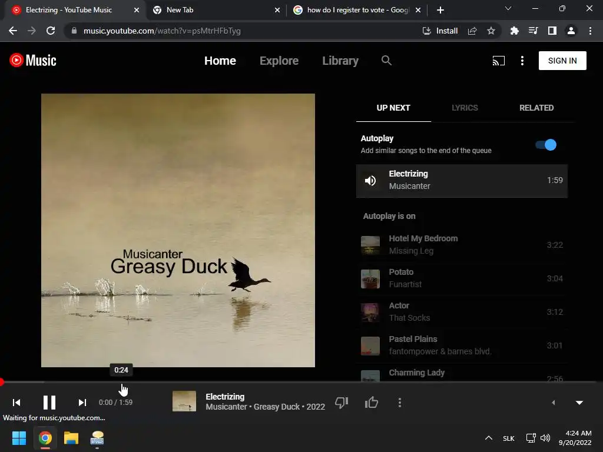The image size is (603, 452).
Task: Open the browser Extensions puzzle icon
Action: [514, 31]
